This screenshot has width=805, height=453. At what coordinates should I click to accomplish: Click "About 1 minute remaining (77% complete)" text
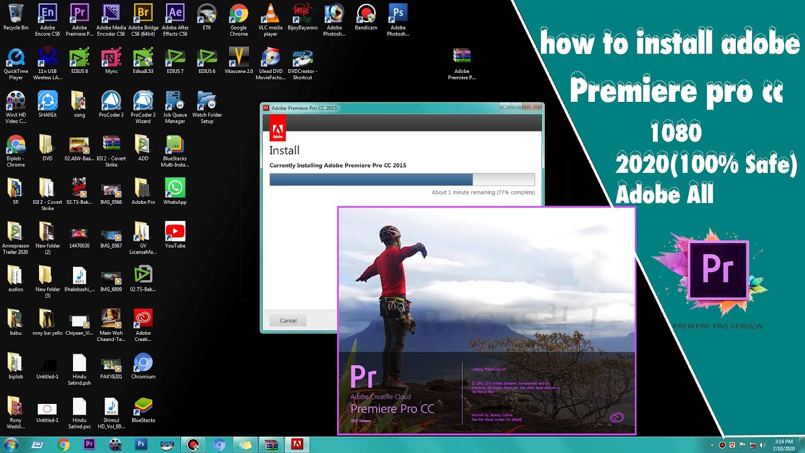(x=483, y=193)
